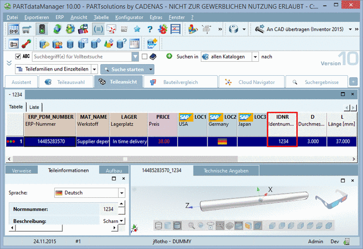363x249 pixels.
Task: Click the shopping cart icon
Action: [27, 29]
